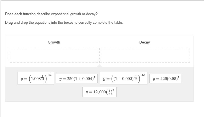Click the small triangle notch above equation tray
This screenshot has height=117, width=204.
pos(99,66)
